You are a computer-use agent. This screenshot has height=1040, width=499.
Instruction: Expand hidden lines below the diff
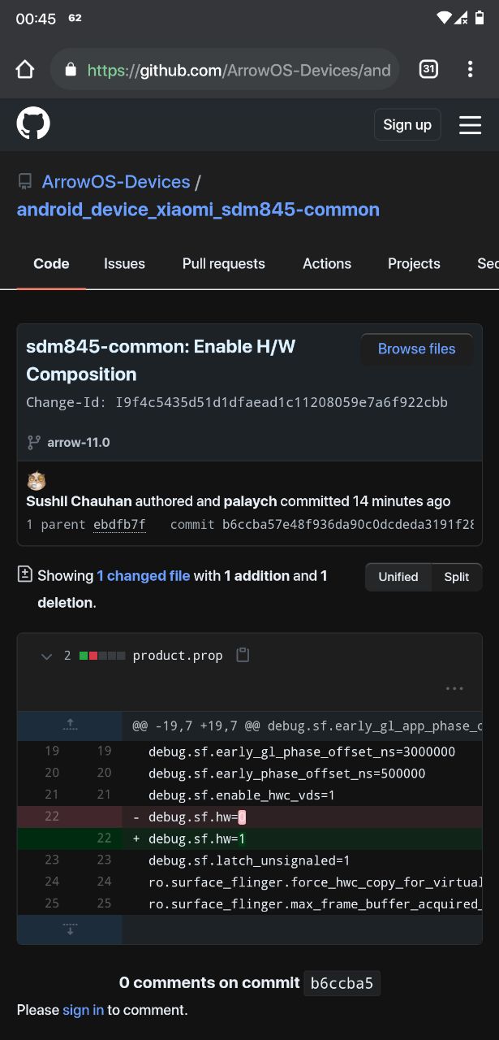(x=70, y=929)
